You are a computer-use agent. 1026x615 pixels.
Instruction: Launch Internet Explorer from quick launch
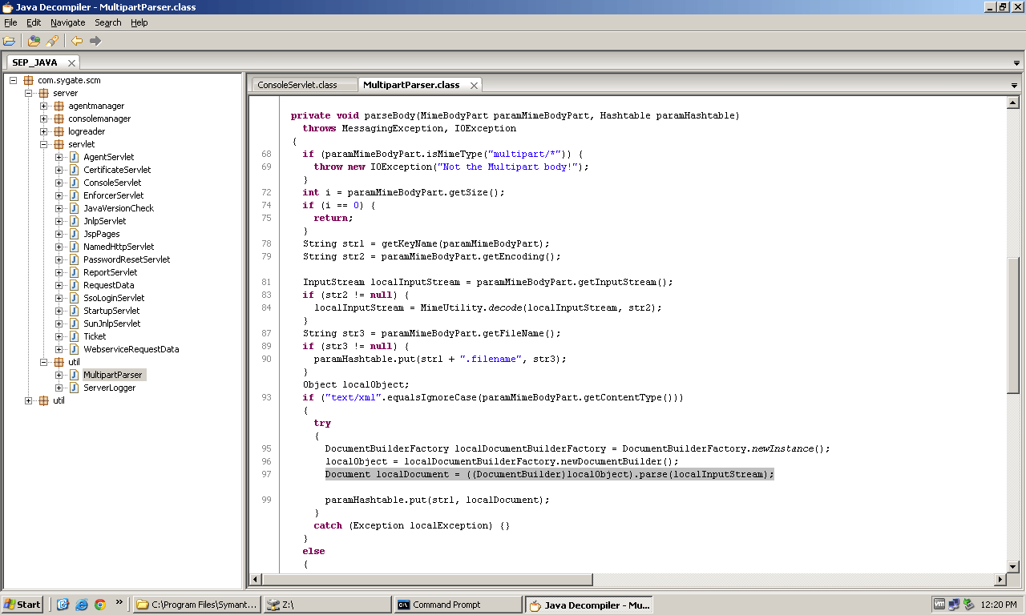click(x=82, y=605)
